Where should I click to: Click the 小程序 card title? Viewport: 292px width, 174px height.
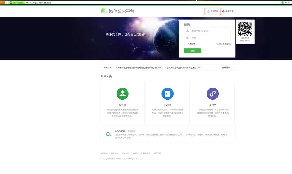coord(213,105)
